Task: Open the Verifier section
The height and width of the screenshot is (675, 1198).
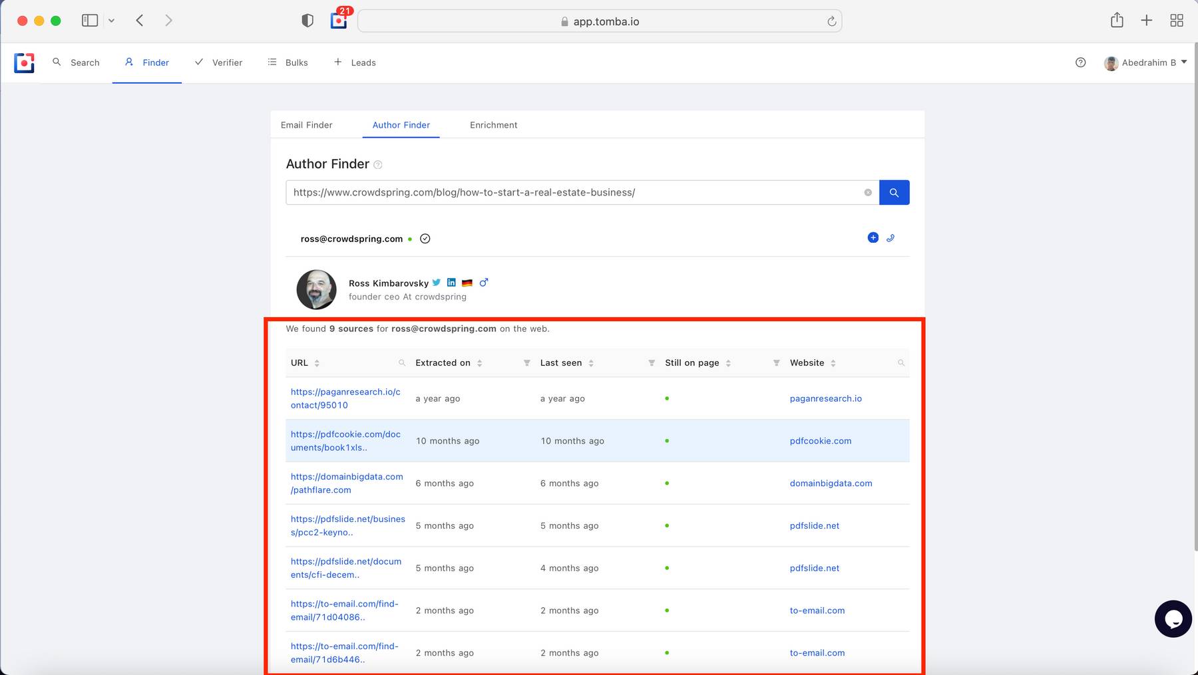Action: 218,63
